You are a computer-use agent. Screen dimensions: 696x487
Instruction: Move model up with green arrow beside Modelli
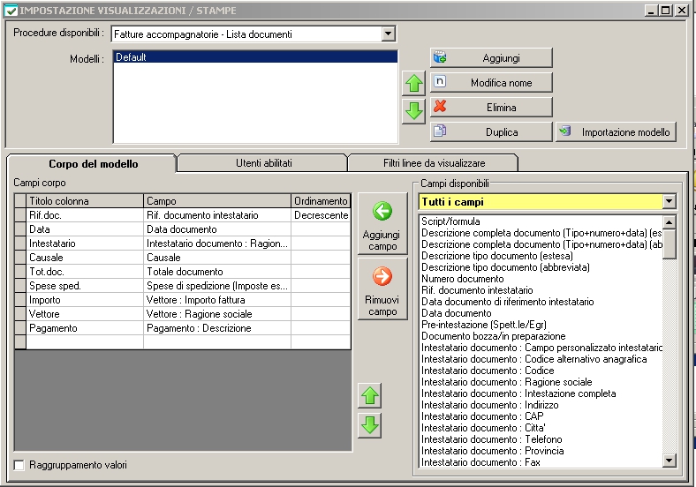tap(413, 85)
